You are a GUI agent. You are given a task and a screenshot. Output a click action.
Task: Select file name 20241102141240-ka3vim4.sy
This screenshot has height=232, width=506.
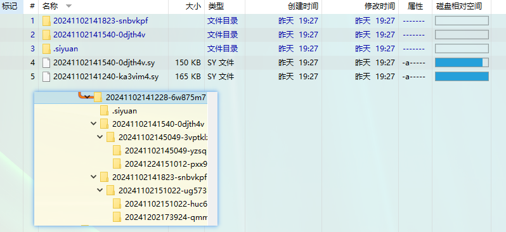(x=106, y=77)
